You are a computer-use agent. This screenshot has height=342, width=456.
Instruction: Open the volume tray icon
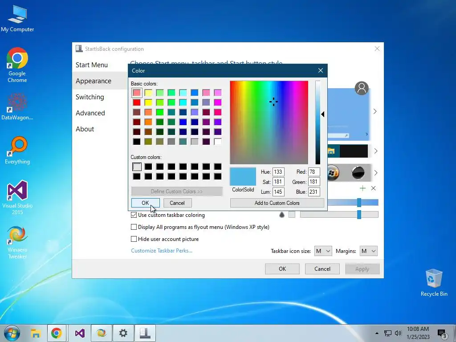point(398,333)
